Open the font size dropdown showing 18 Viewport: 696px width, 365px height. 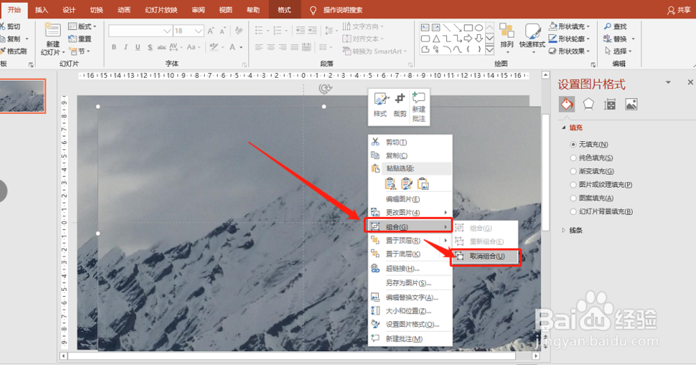(198, 31)
